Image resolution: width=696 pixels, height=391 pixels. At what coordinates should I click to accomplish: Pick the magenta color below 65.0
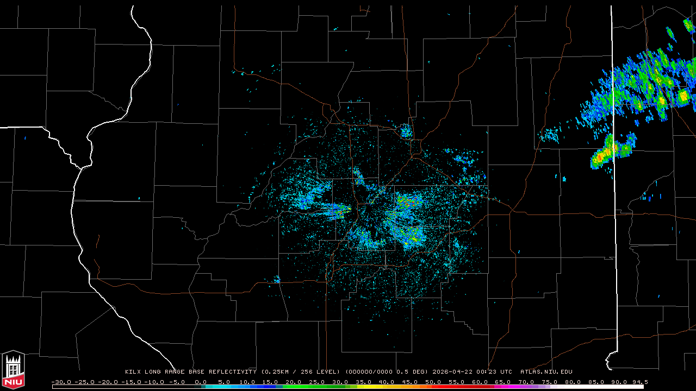(x=504, y=387)
